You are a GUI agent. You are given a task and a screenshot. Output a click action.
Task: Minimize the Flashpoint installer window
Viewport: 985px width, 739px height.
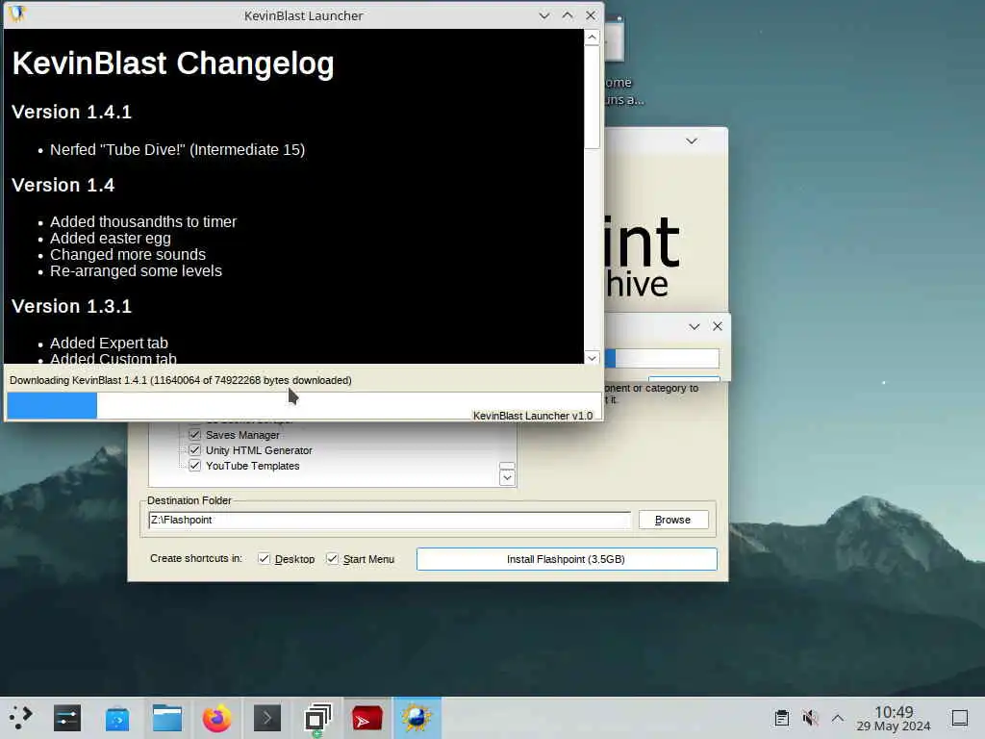pos(692,140)
